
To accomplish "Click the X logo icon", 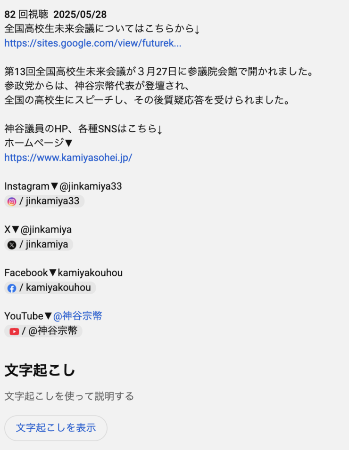I will coord(12,245).
